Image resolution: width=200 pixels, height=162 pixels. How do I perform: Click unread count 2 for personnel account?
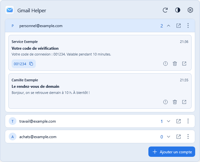point(162,26)
